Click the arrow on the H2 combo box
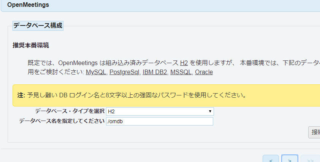320x162 pixels. 210,111
